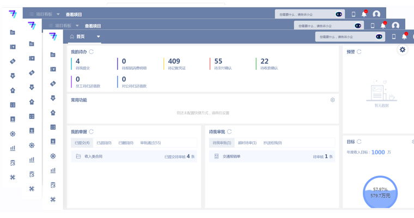The height and width of the screenshot is (218, 414).
Task: Open the 收入类合同 document row
Action: coord(93,156)
